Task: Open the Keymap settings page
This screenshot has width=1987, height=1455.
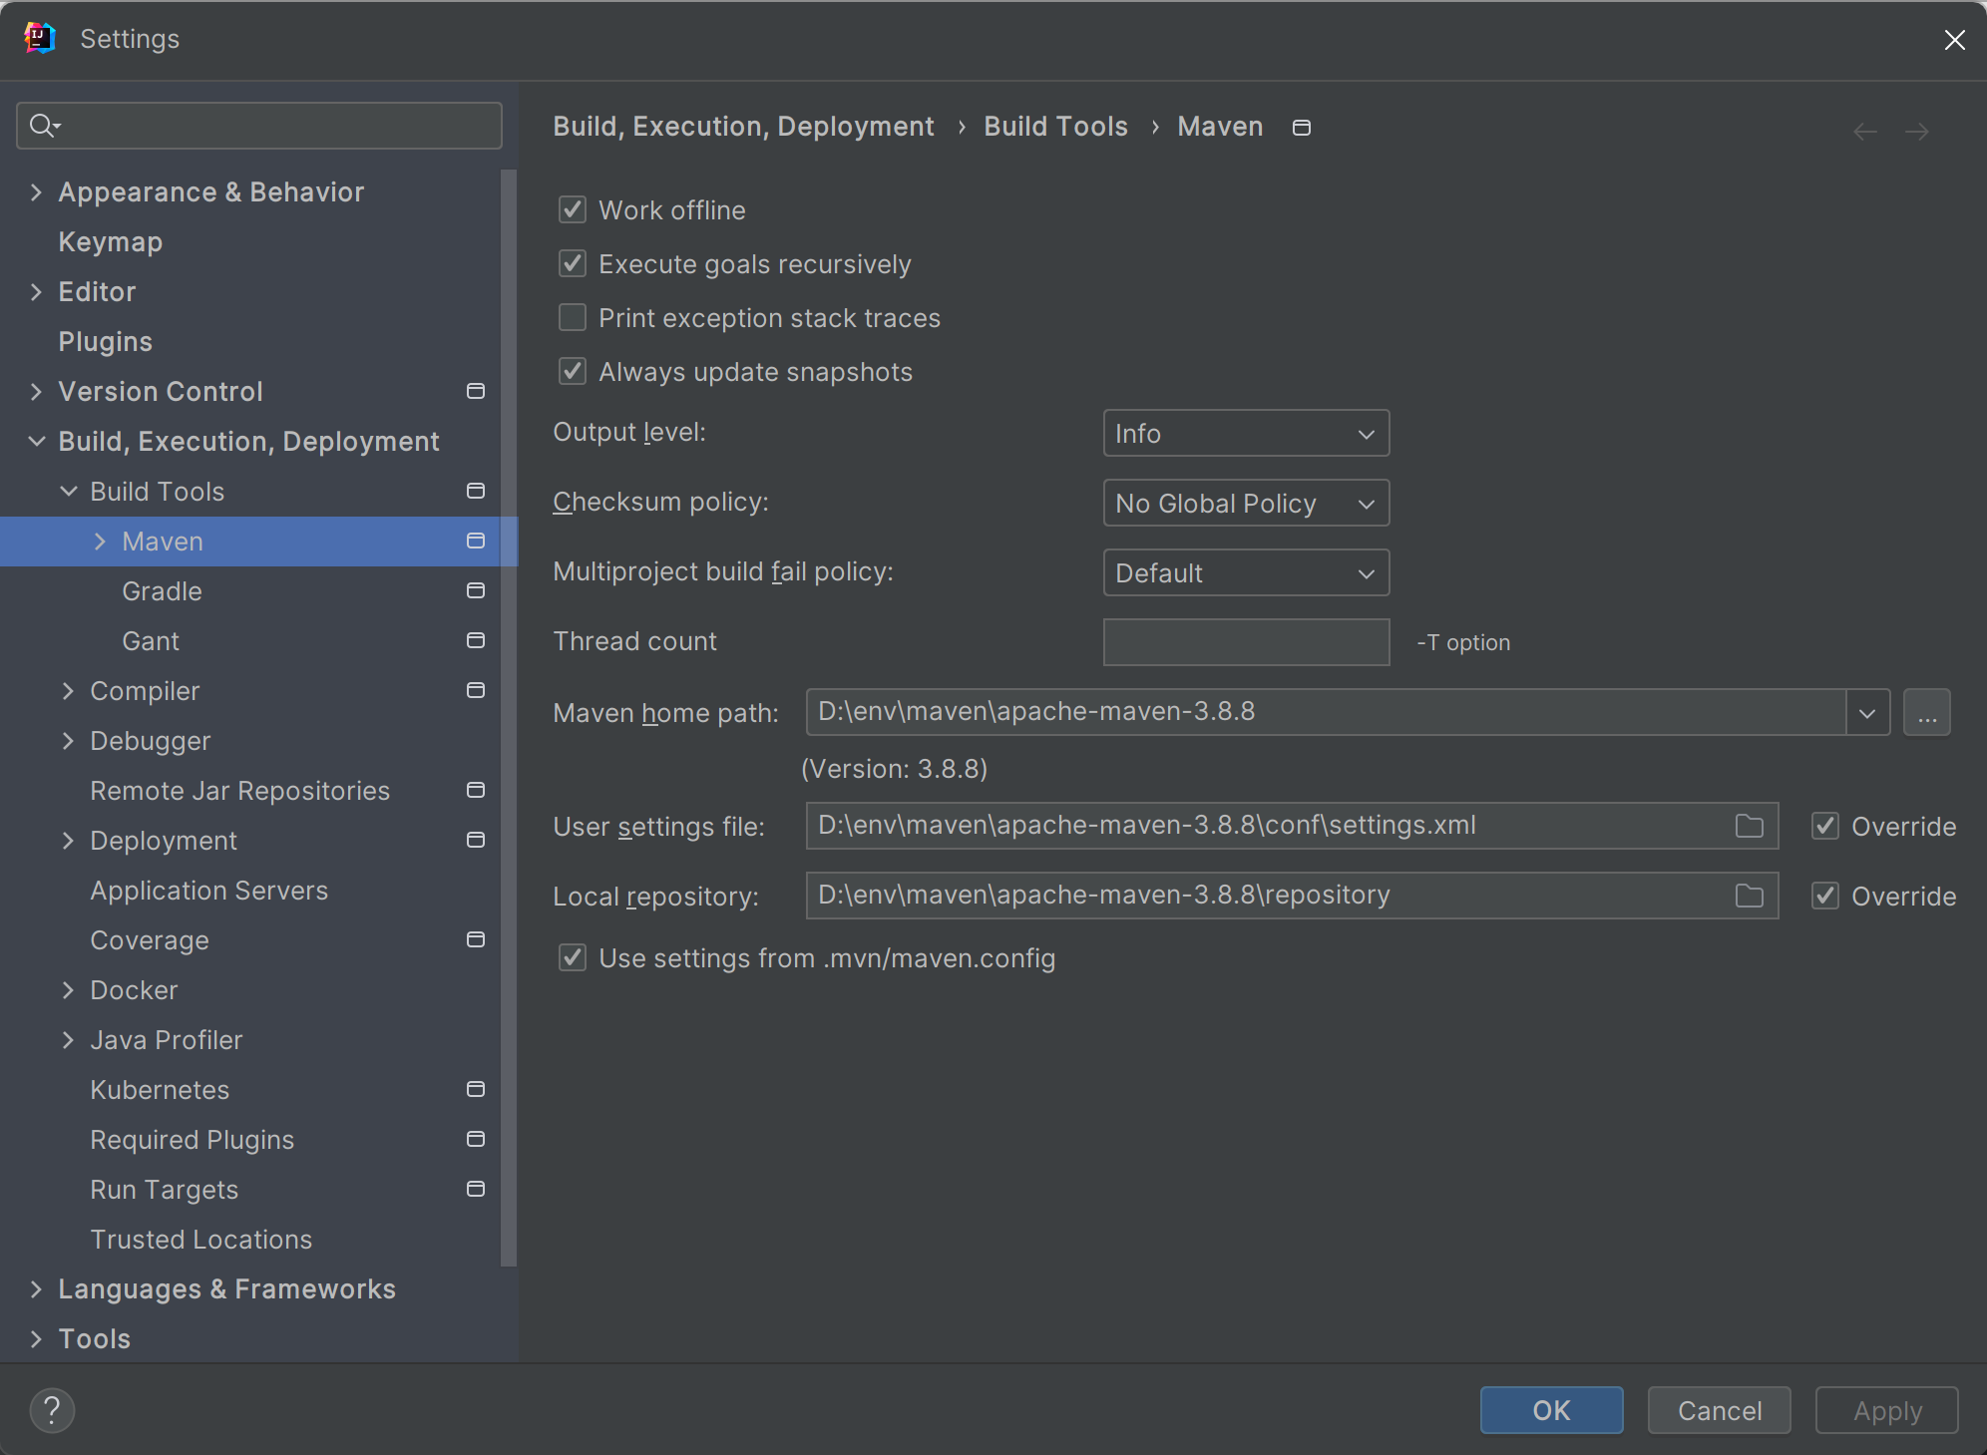Action: pyautogui.click(x=110, y=242)
